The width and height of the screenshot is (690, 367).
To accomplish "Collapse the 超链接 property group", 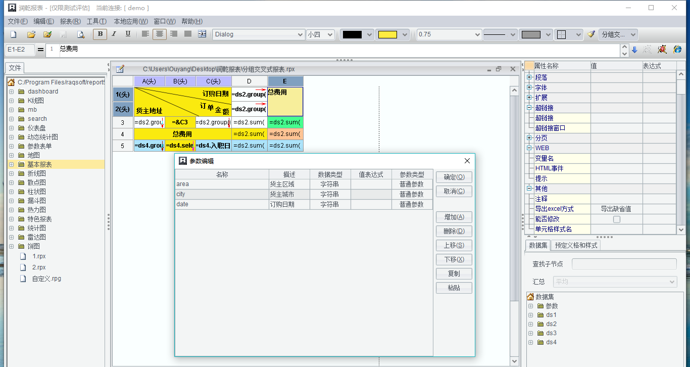I will pos(529,108).
